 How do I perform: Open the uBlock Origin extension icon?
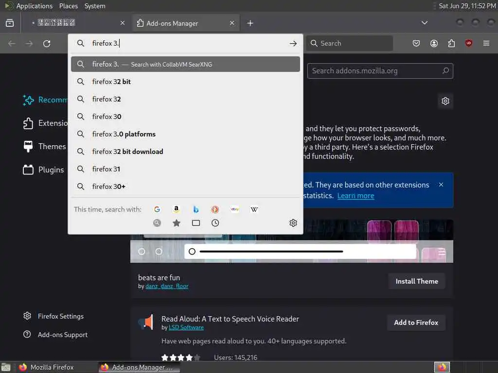[469, 43]
